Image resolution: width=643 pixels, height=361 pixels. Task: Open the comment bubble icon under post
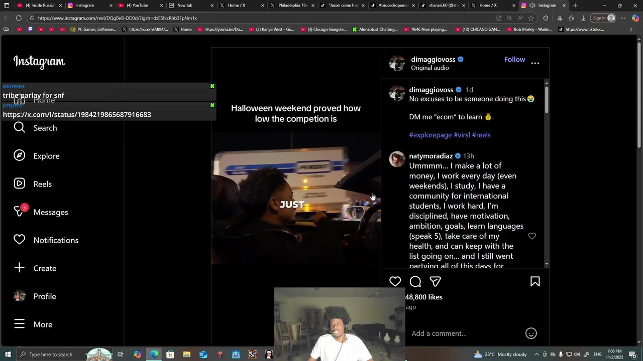415,282
